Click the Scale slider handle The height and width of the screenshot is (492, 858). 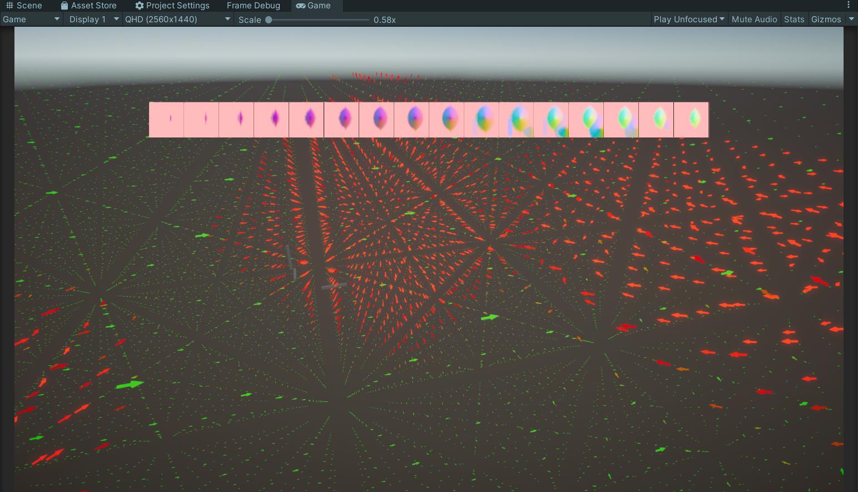(269, 19)
